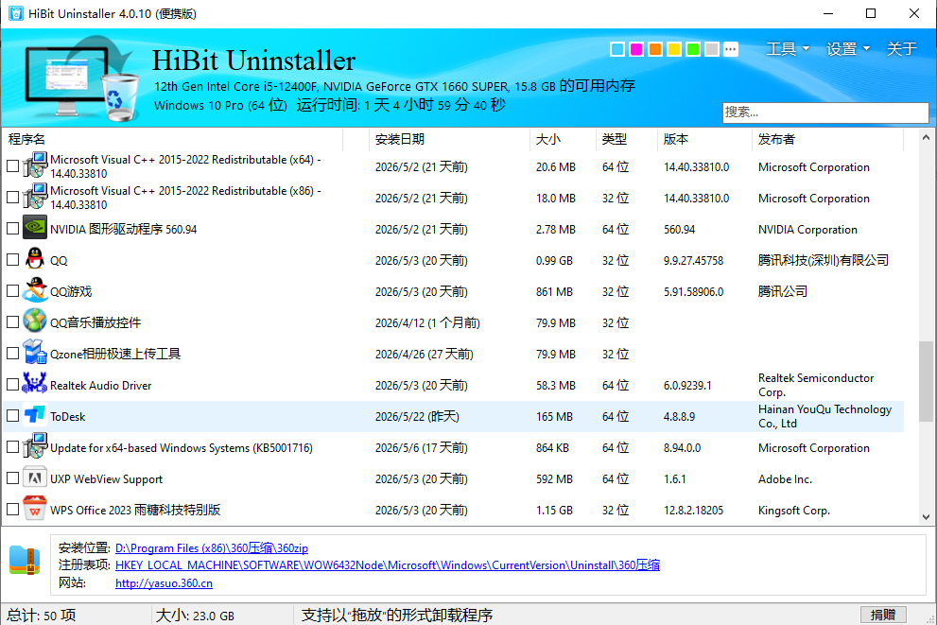Check the UXP WebView Support checkbox

12,478
